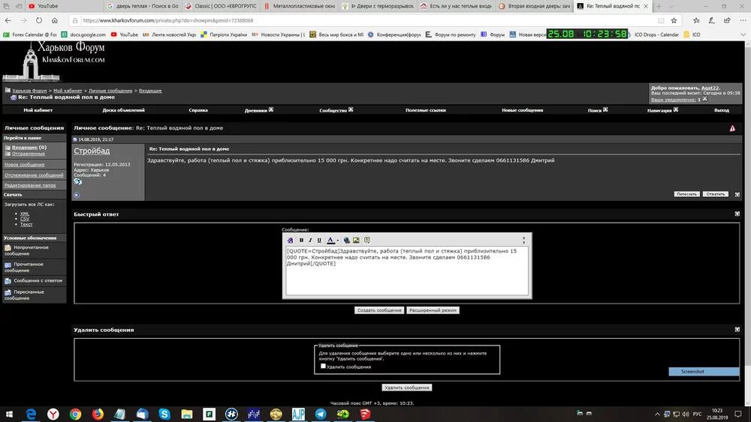Open the 'Доска объявлений' menu item
The image size is (751, 422).
tap(123, 110)
